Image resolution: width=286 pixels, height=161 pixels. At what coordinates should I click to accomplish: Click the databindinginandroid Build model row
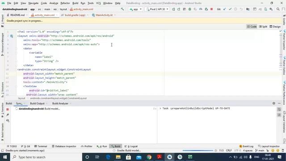[84, 109]
